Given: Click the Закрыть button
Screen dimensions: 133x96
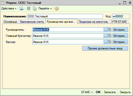Looking at the screenshot, I should [125, 92].
